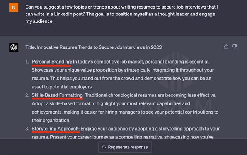Click the Storytelling Approach heading
Screen dimensions: 247x155
point(56,129)
